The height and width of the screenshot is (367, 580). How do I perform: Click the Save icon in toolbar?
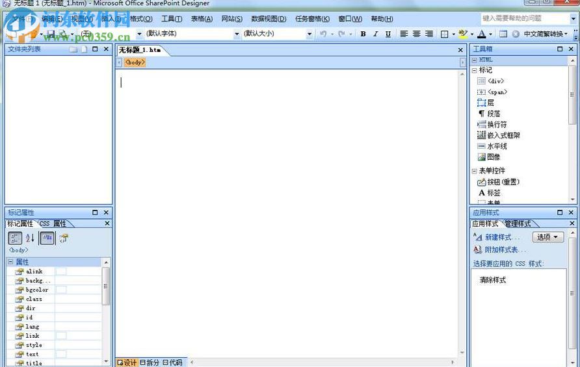pos(51,34)
